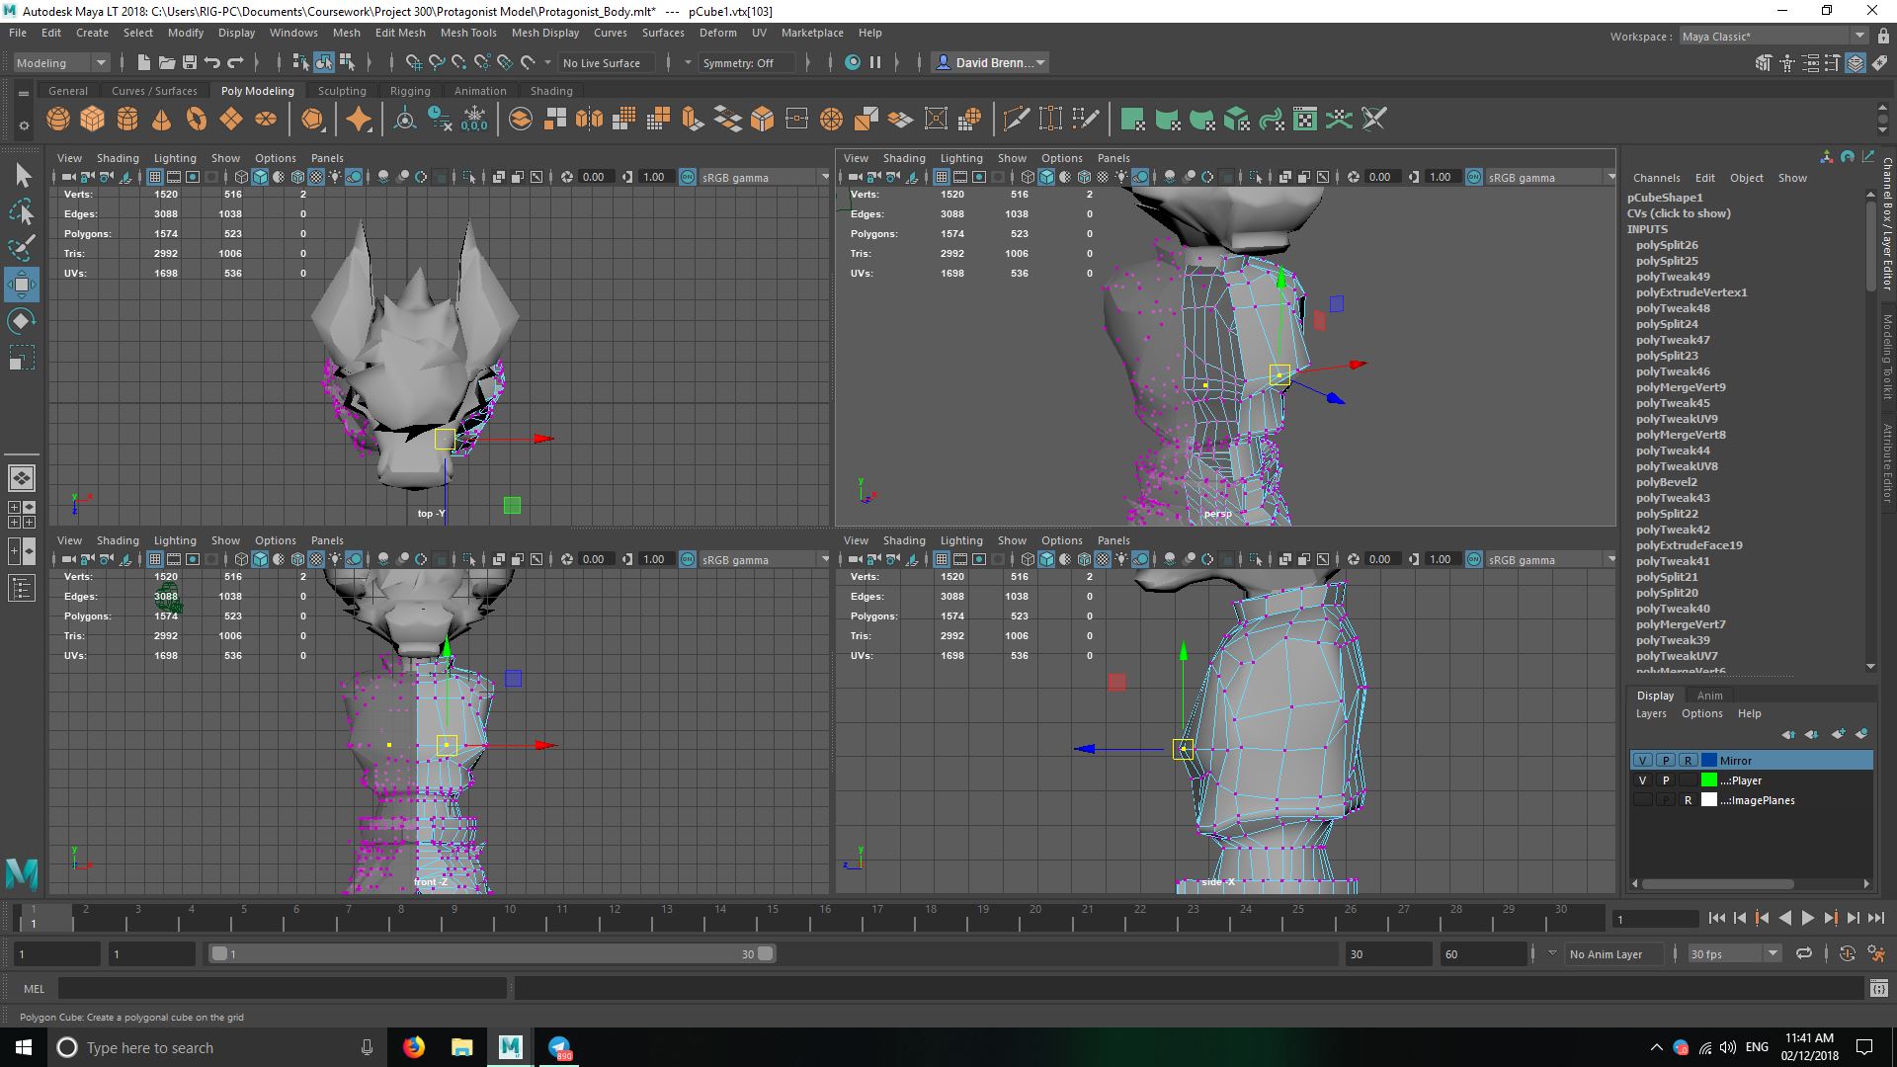Screen dimensions: 1897x1067
Task: Click the Redo icon in status line
Action: click(235, 62)
